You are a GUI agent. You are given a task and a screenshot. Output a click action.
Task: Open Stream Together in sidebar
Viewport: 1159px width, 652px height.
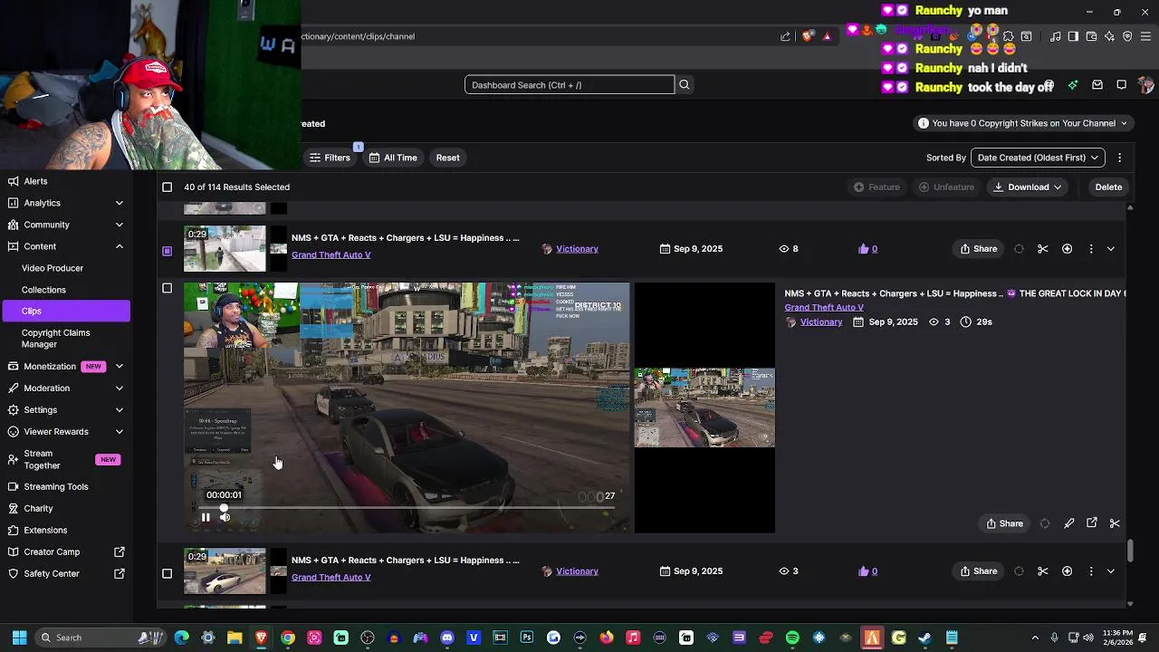[65, 459]
